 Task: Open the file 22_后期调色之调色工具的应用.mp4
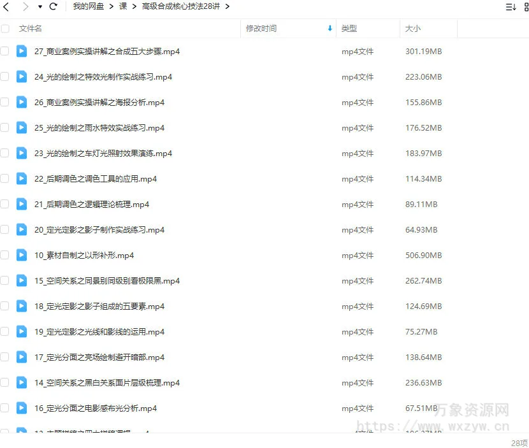pos(96,178)
